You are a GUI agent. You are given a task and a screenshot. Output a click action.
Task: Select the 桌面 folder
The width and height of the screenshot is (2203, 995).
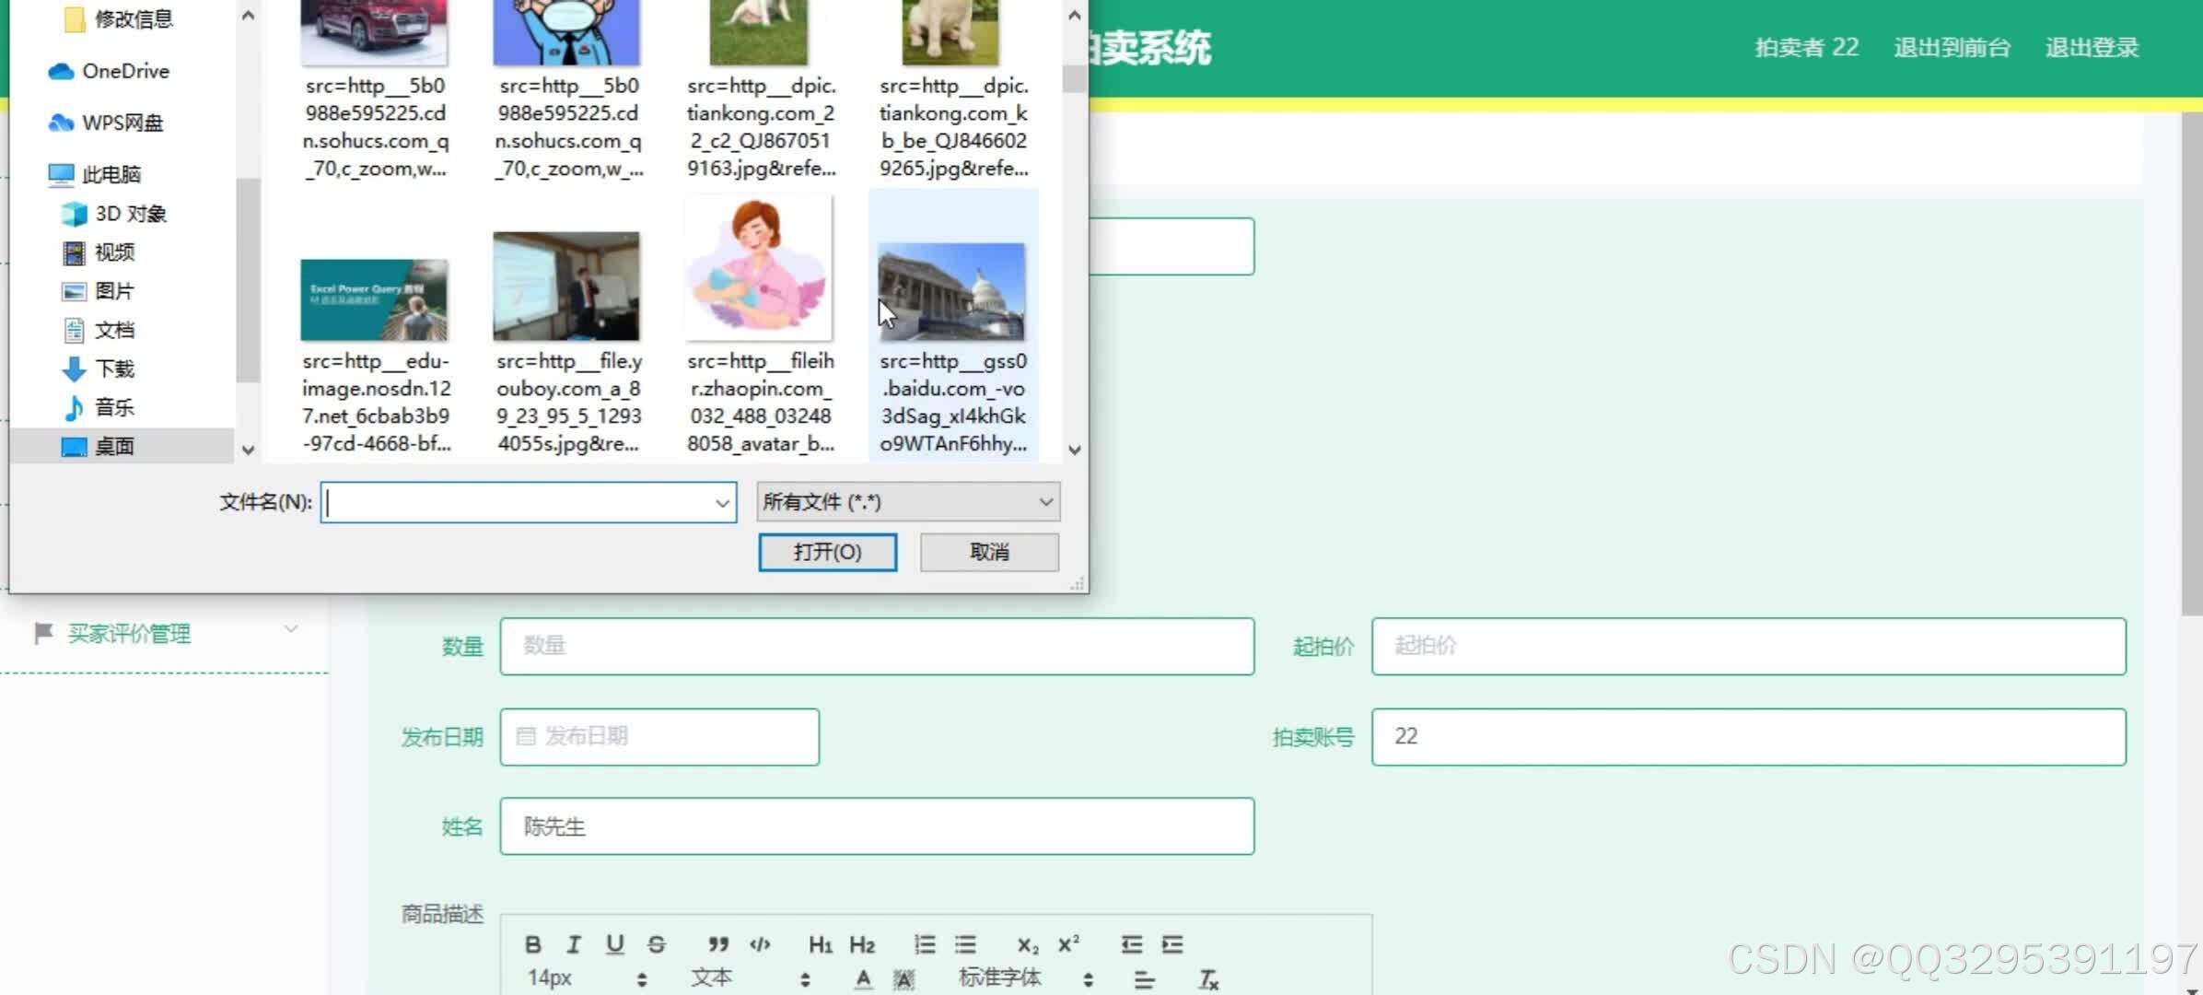pyautogui.click(x=122, y=446)
